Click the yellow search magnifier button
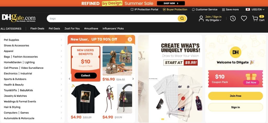The width and height of the screenshot is (268, 123). pyautogui.click(x=182, y=19)
